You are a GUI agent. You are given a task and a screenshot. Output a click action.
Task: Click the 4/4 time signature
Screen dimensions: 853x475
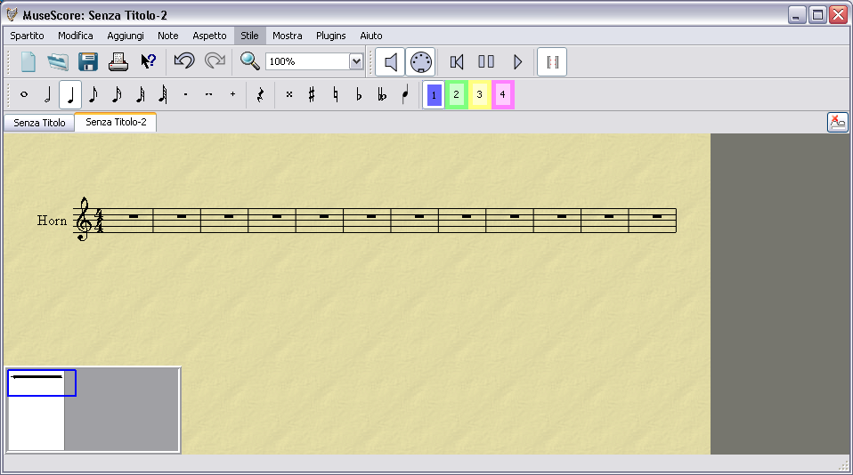point(99,221)
